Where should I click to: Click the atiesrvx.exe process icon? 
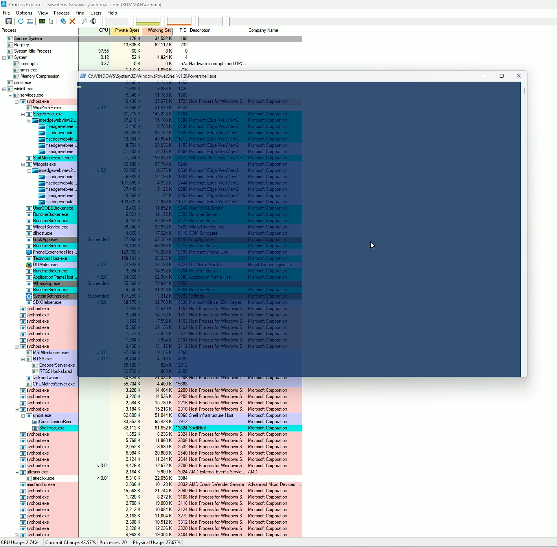[x=23, y=472]
